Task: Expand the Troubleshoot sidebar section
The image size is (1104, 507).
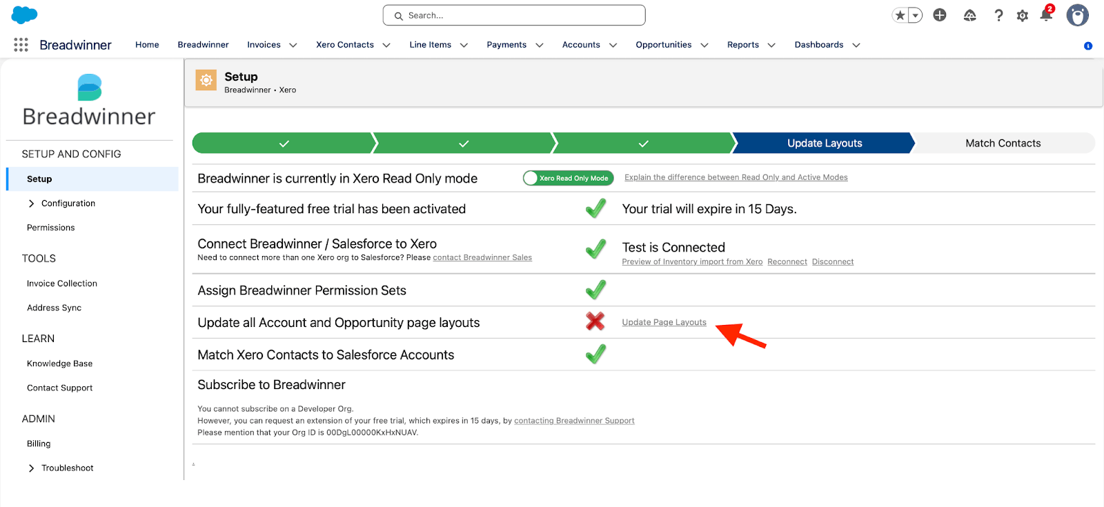Action: pos(31,468)
